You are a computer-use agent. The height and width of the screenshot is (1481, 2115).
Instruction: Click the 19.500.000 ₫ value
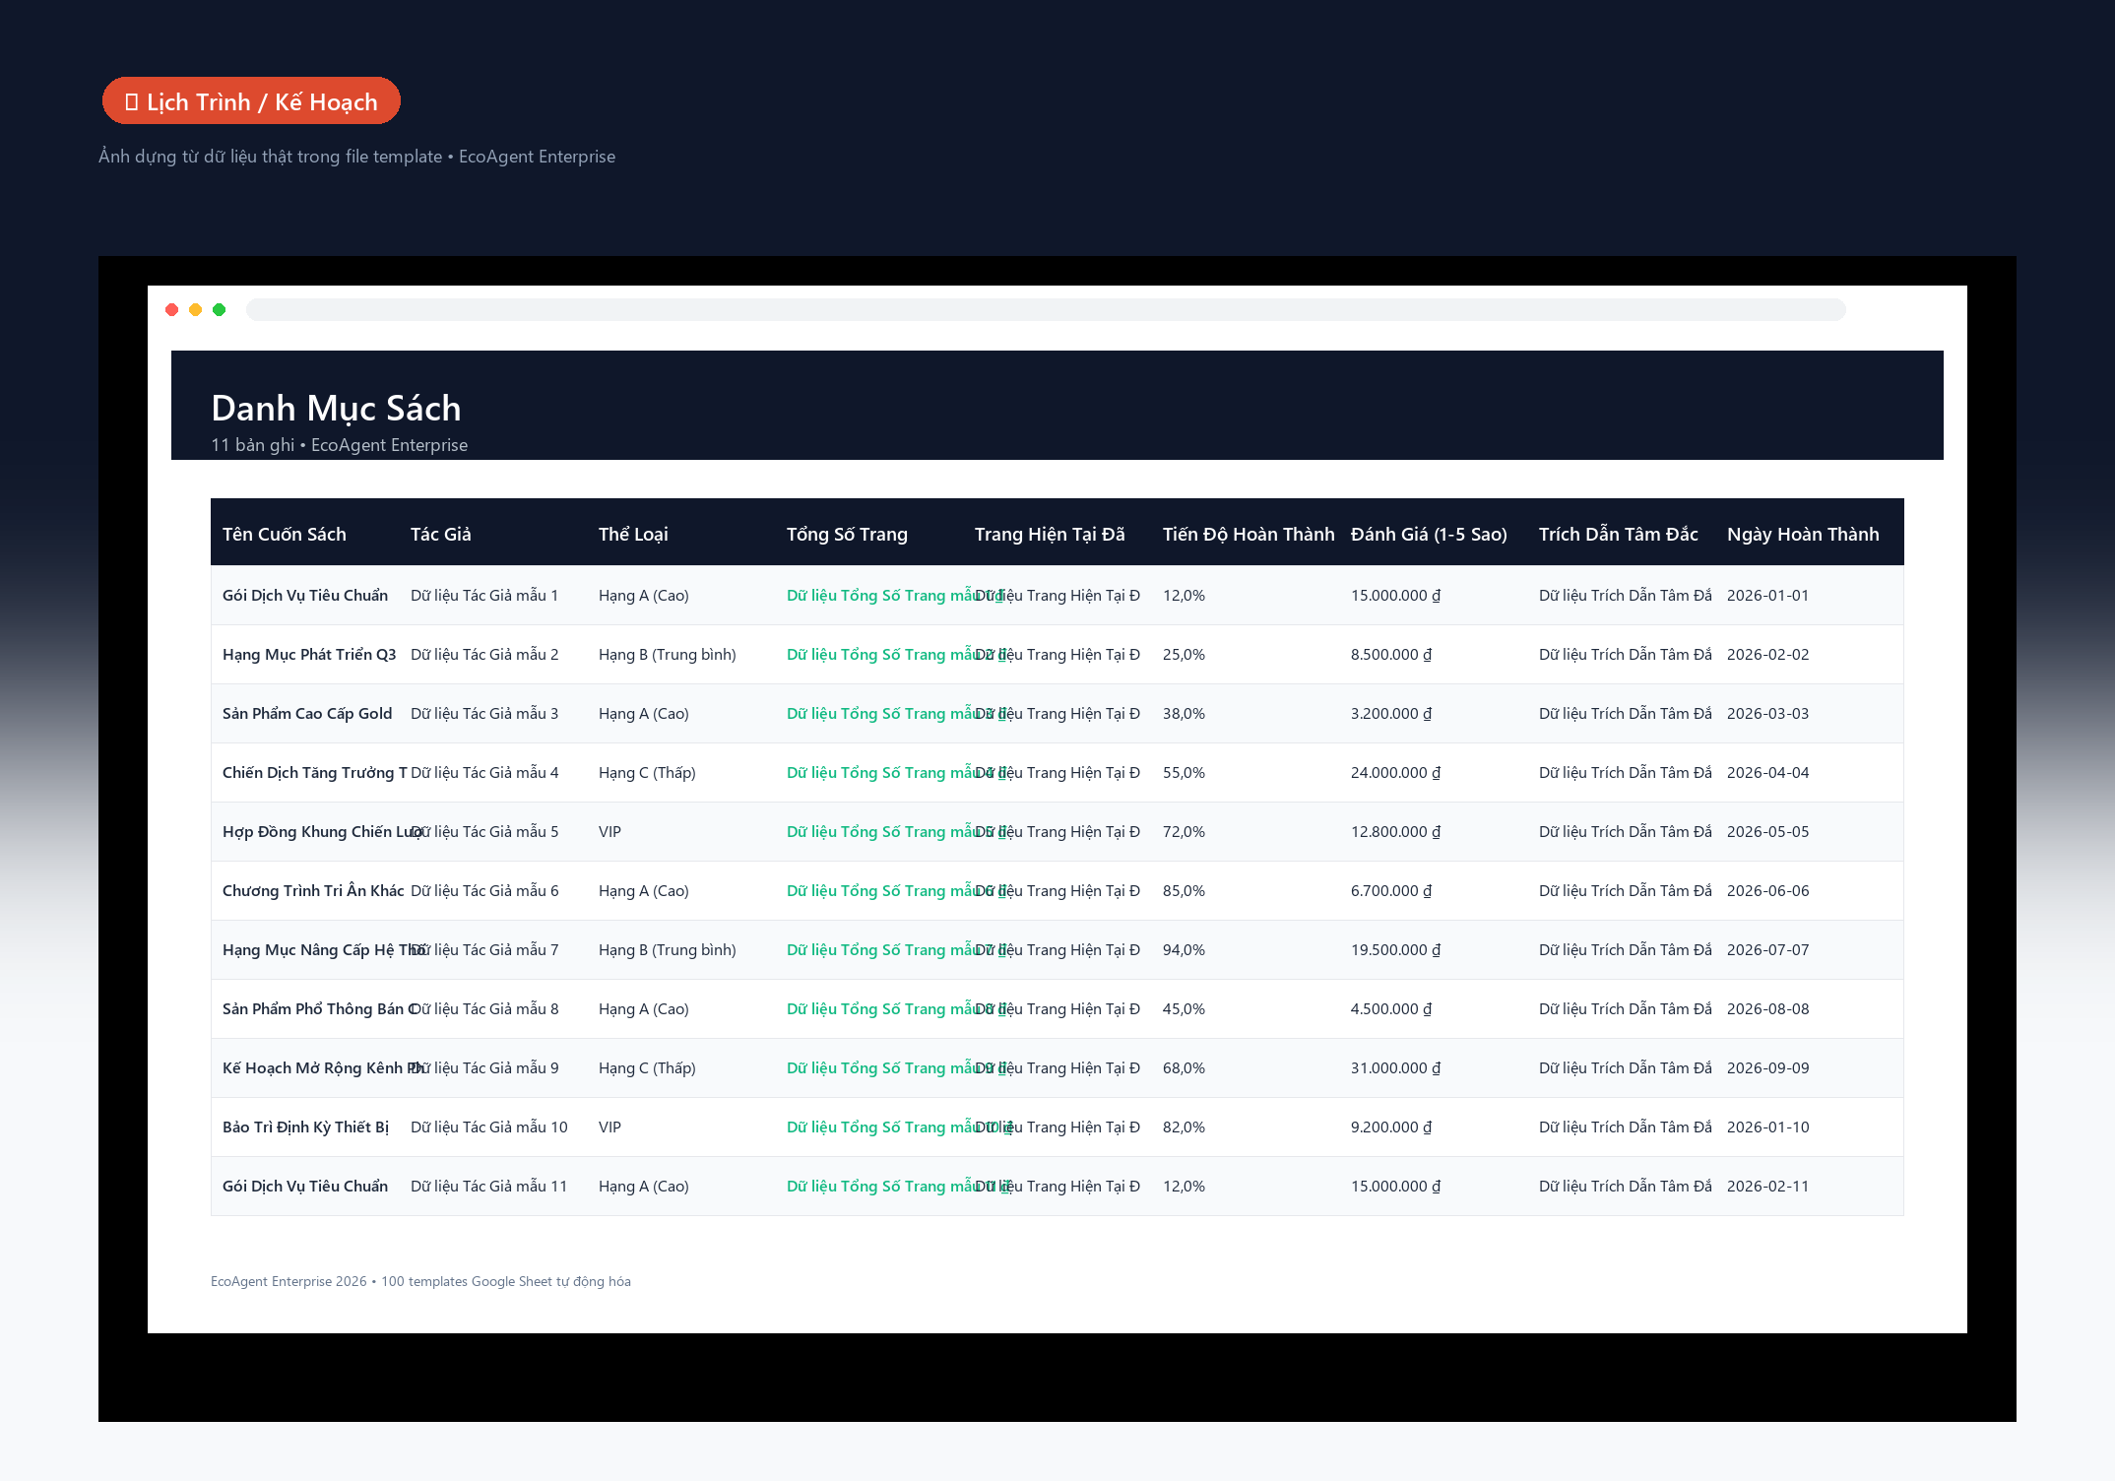coord(1395,949)
